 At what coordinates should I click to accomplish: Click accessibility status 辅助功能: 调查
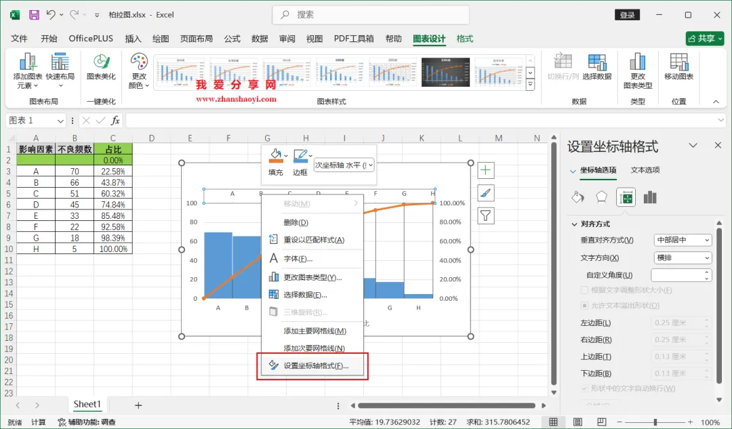[87, 422]
